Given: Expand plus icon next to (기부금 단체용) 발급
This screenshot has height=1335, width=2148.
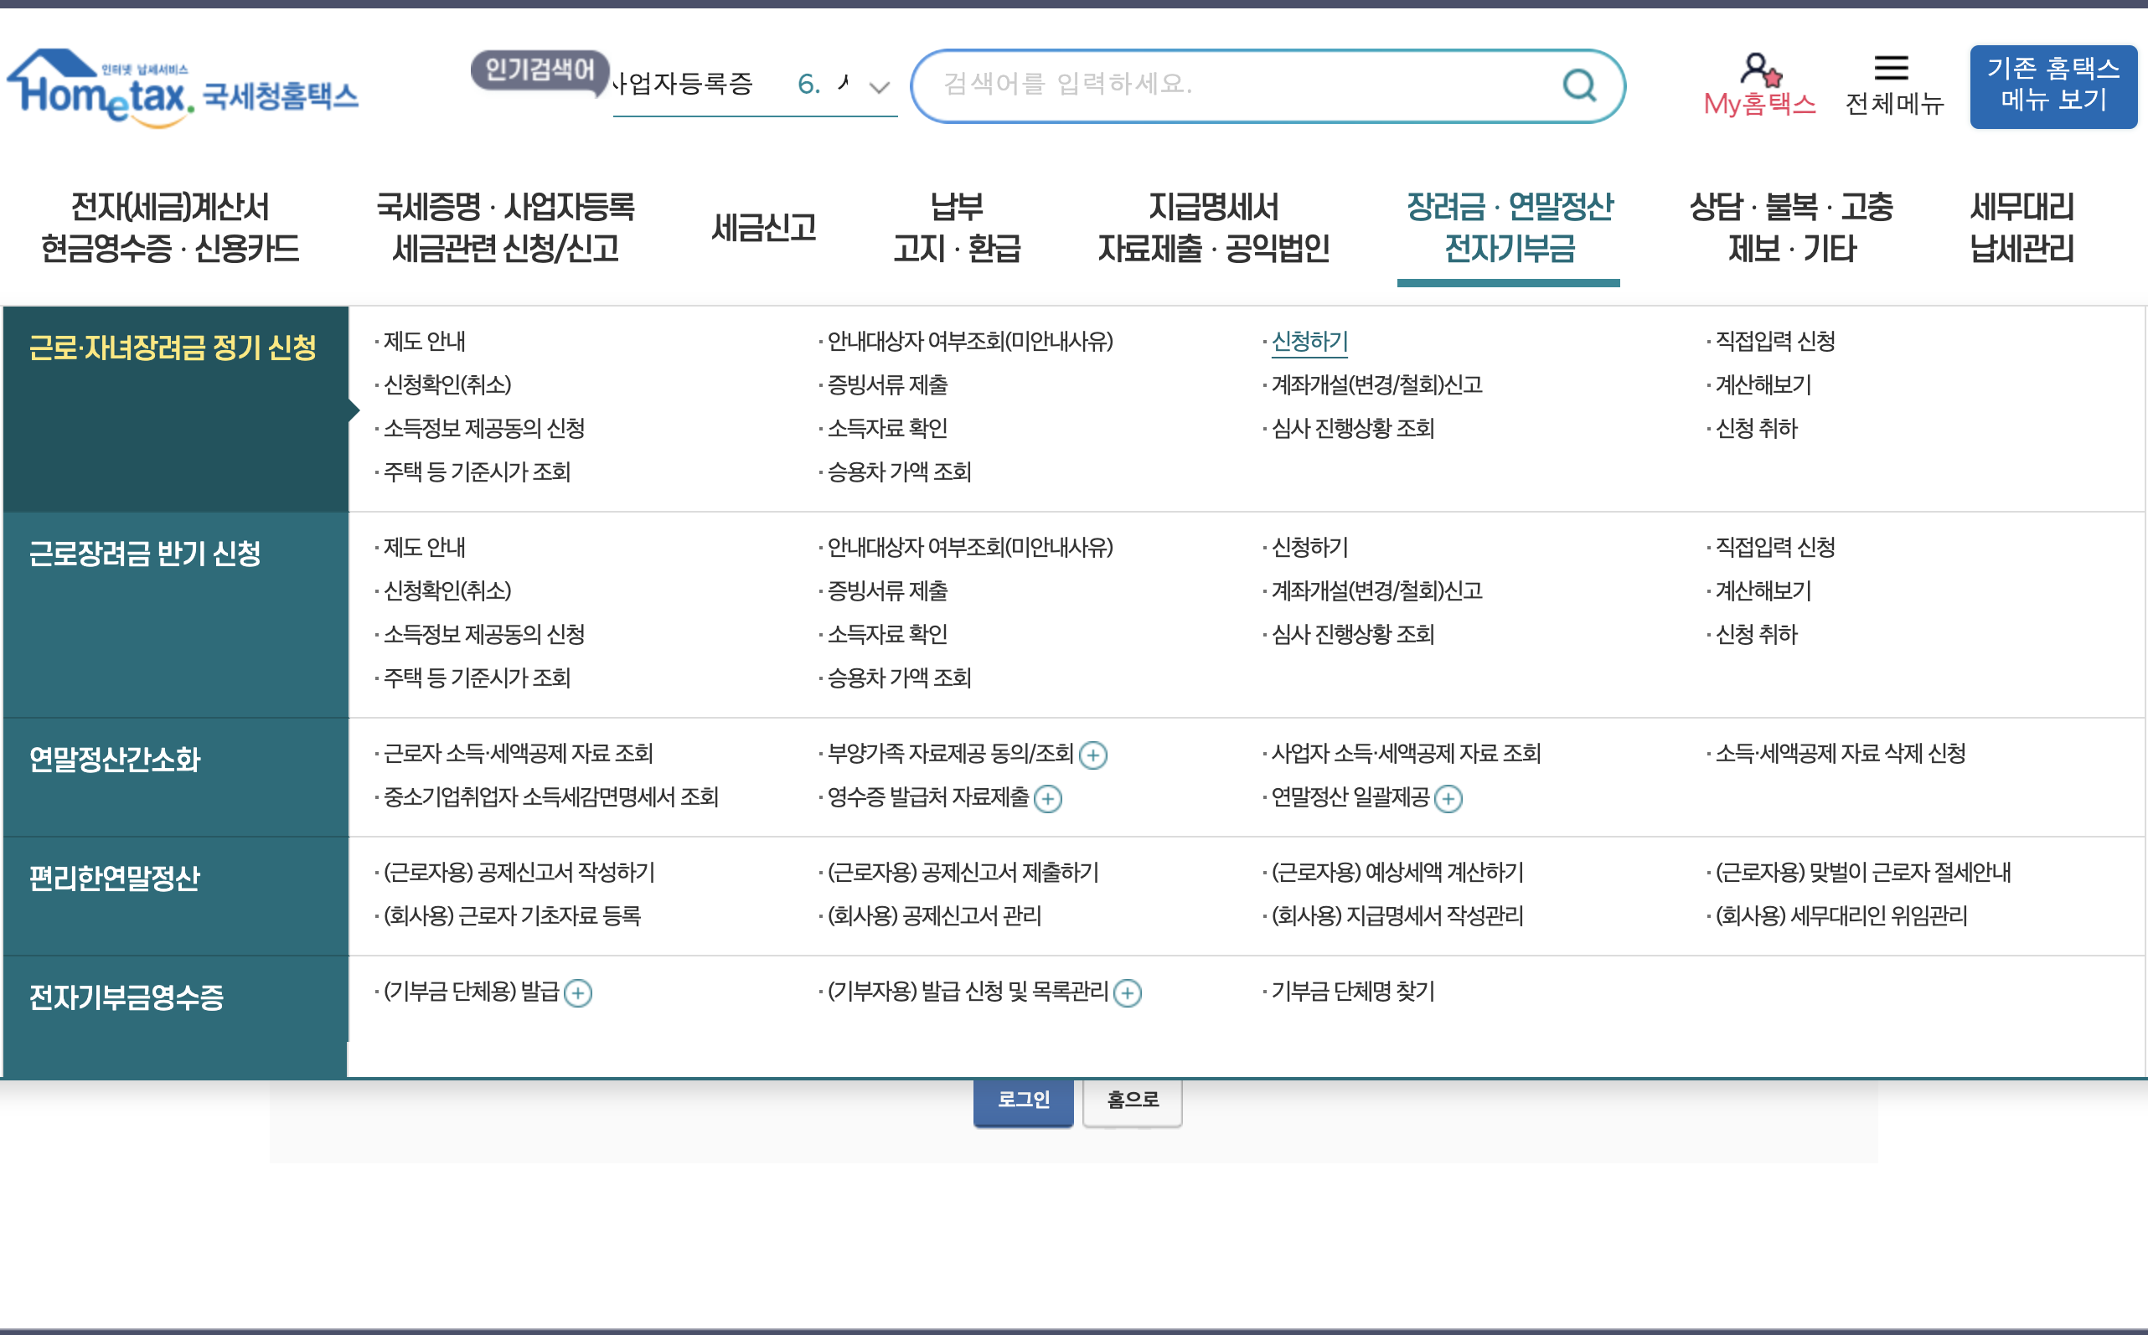Looking at the screenshot, I should click(577, 993).
